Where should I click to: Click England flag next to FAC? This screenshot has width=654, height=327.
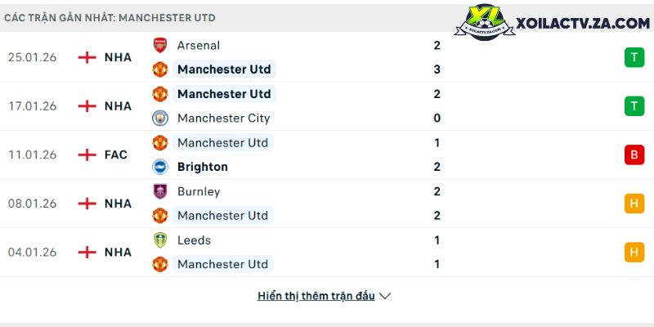click(87, 155)
